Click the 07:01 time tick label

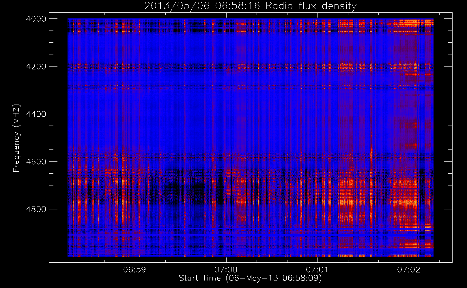(x=317, y=270)
